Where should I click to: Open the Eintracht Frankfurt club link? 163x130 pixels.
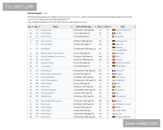pos(123,63)
